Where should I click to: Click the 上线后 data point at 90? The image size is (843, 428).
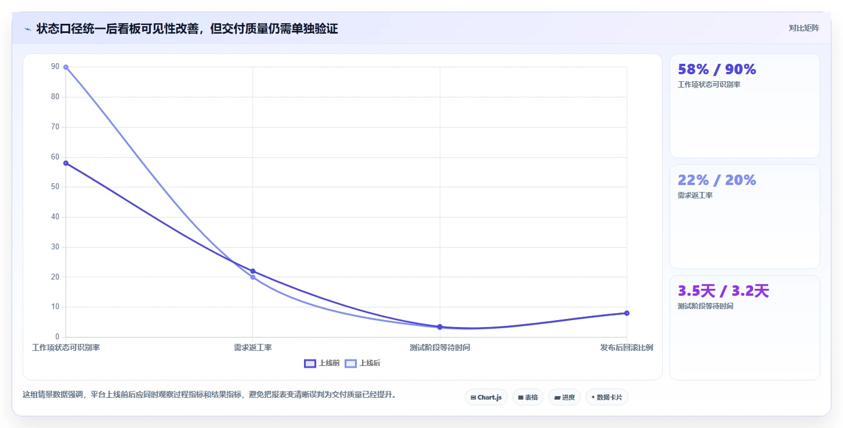66,67
